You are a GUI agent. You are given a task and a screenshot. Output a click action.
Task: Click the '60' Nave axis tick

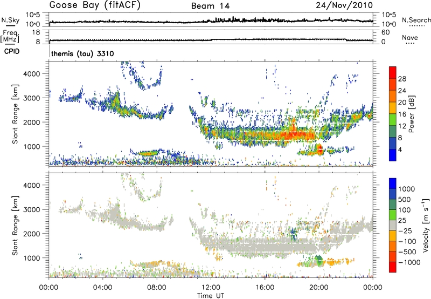click(385, 32)
